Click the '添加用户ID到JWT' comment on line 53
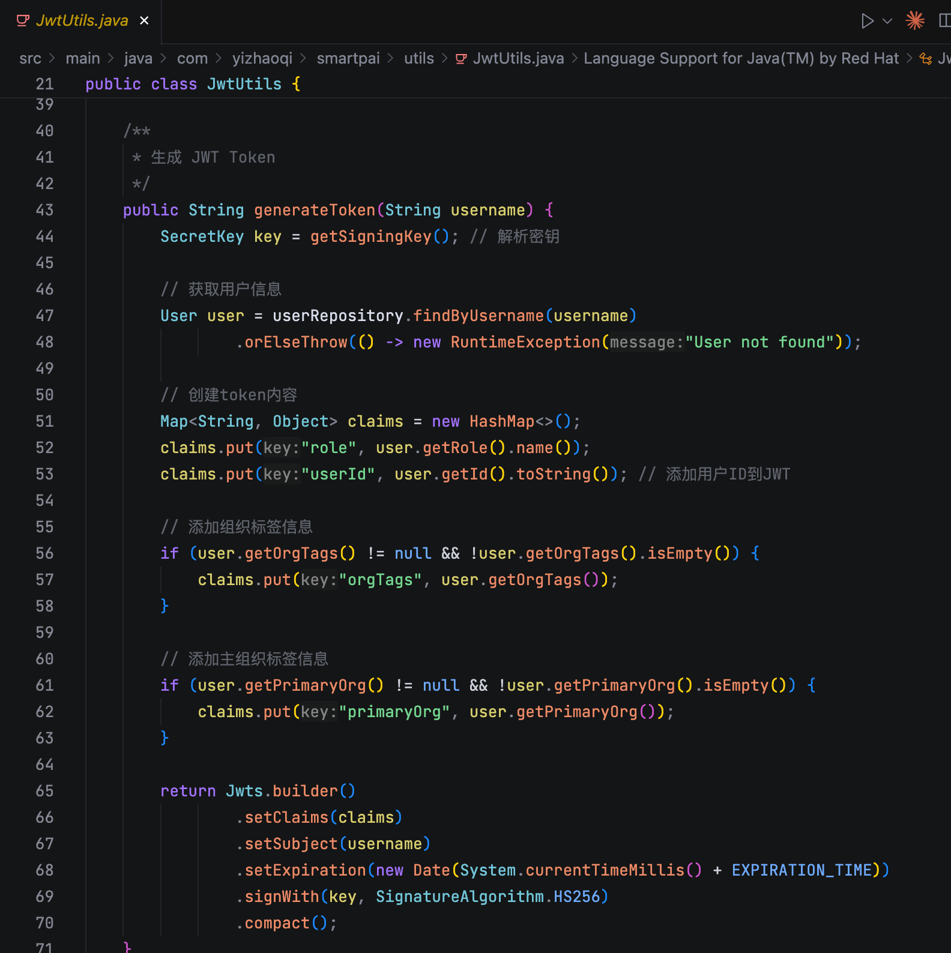 (x=728, y=474)
